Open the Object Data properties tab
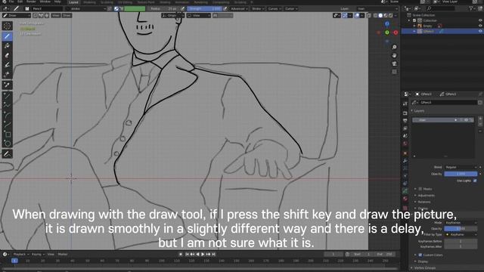This screenshot has height=272, width=484. (405, 191)
